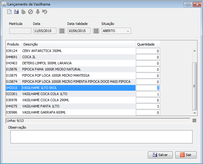Click product code 043403
This screenshot has width=203, height=164.
pos(12,63)
